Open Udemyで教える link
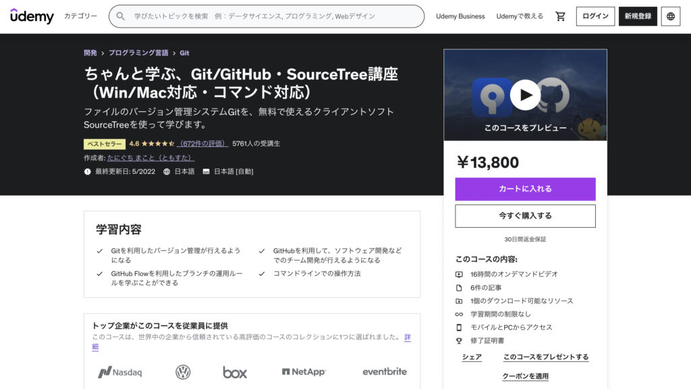Screen dimensions: 691x389 coord(520,16)
